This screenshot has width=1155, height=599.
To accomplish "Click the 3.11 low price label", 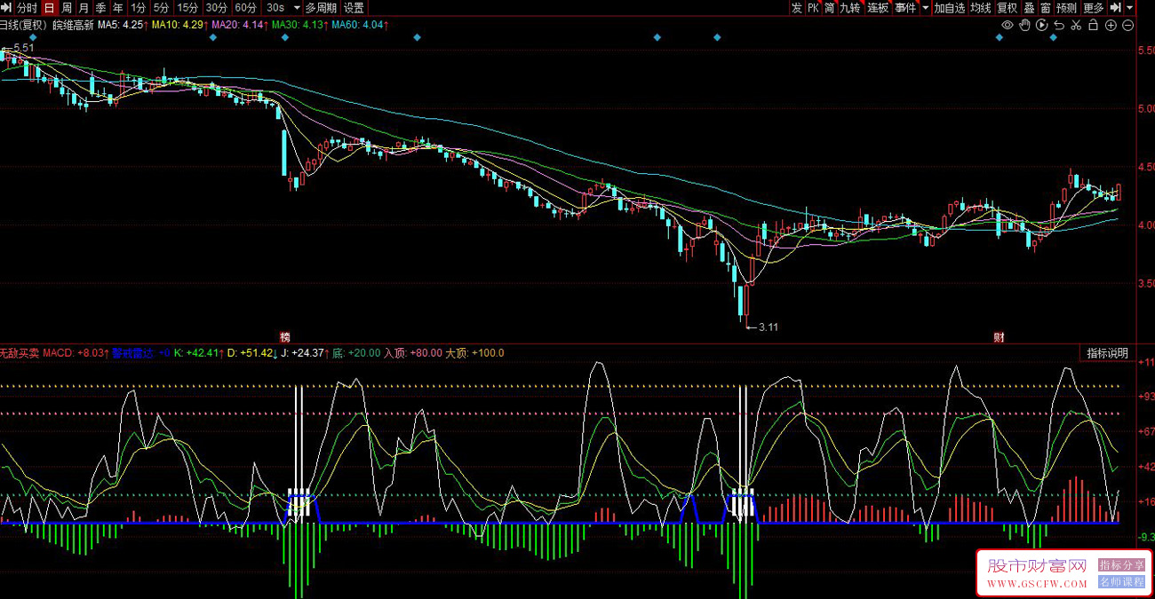I will pyautogui.click(x=769, y=327).
